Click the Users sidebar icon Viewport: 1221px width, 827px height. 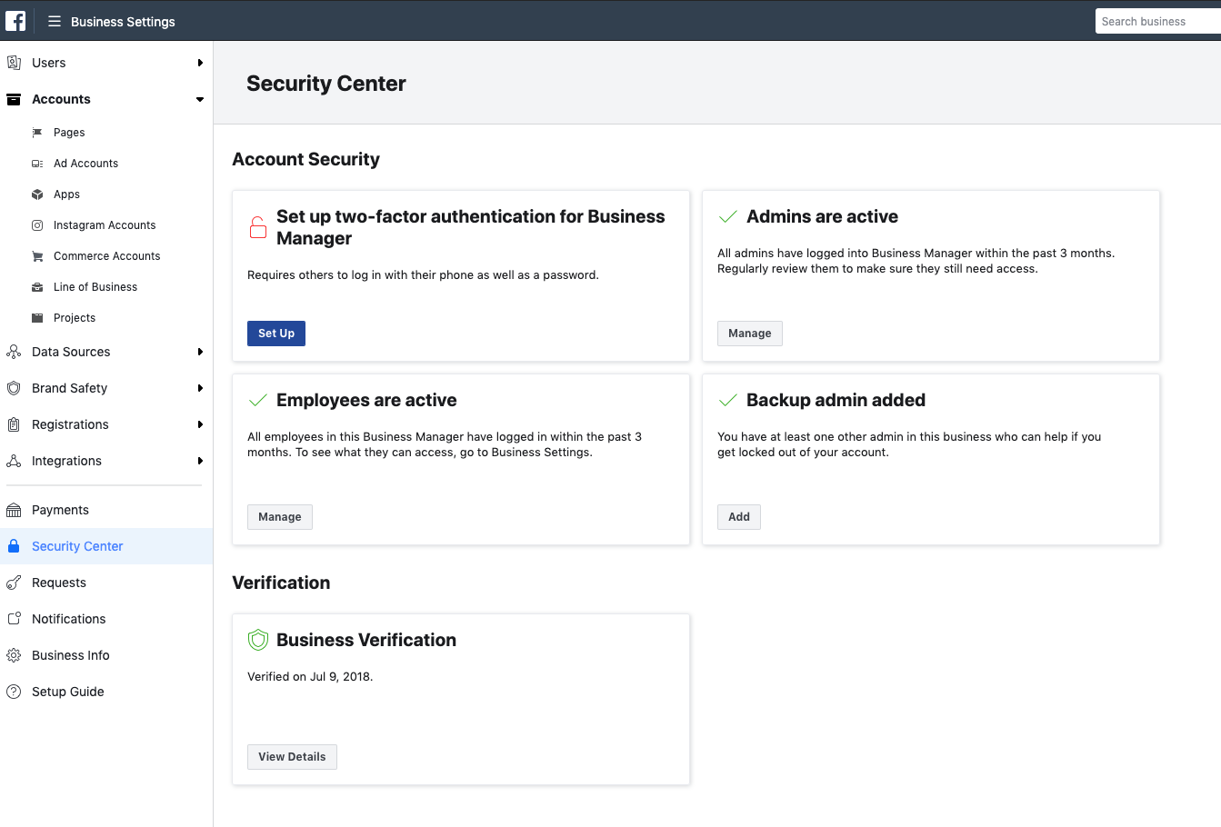point(14,63)
